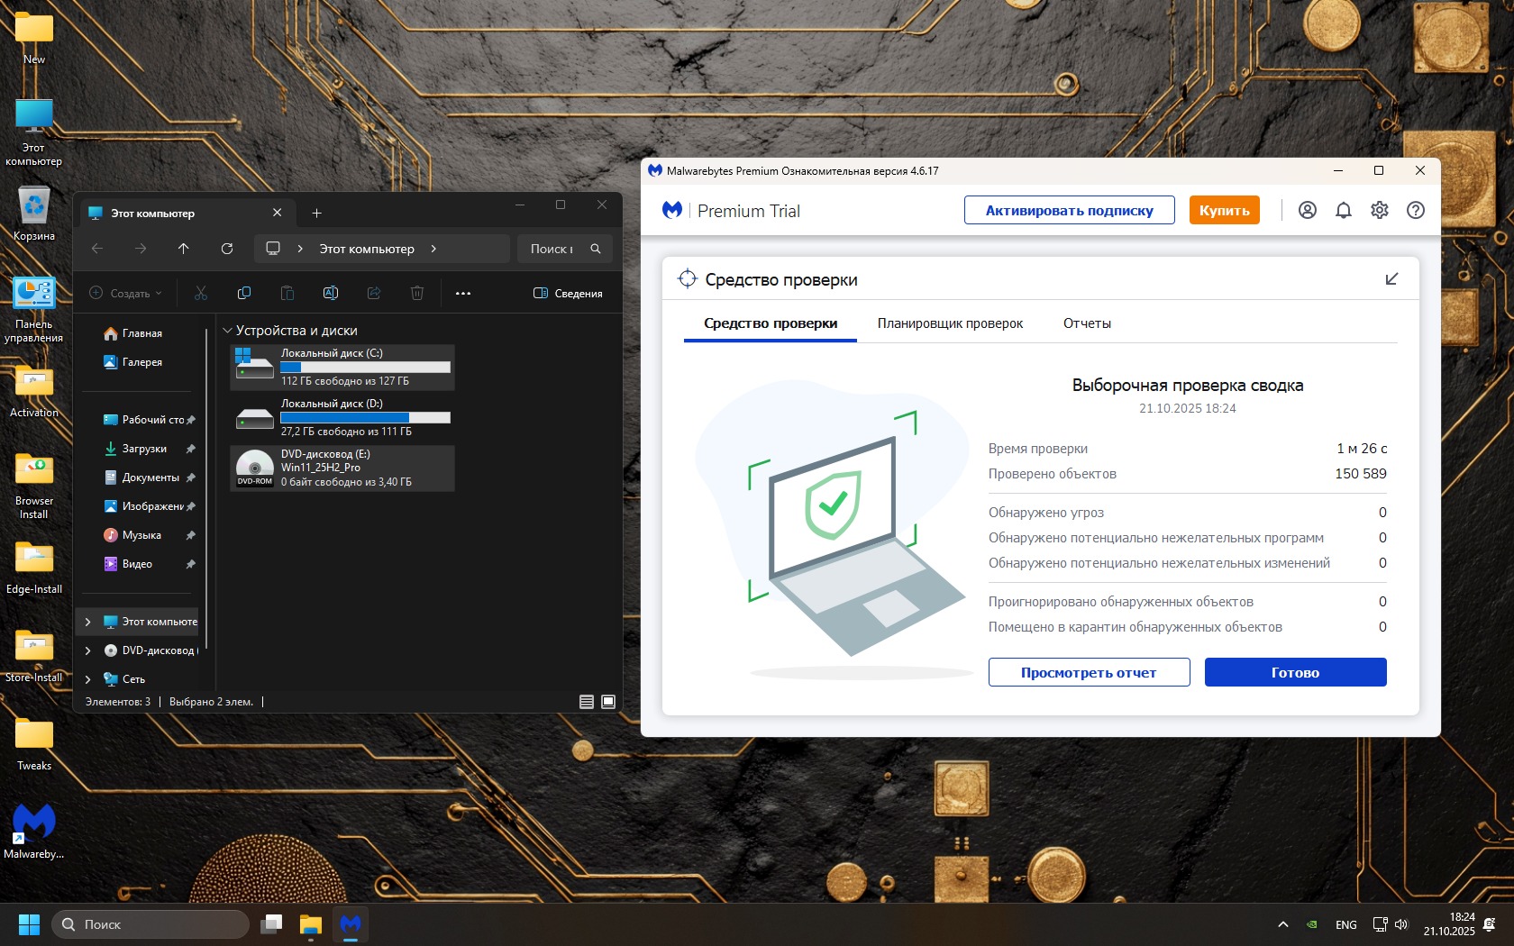Click Malwarebytes icon in taskbar
This screenshot has height=946, width=1514.
coord(351,924)
